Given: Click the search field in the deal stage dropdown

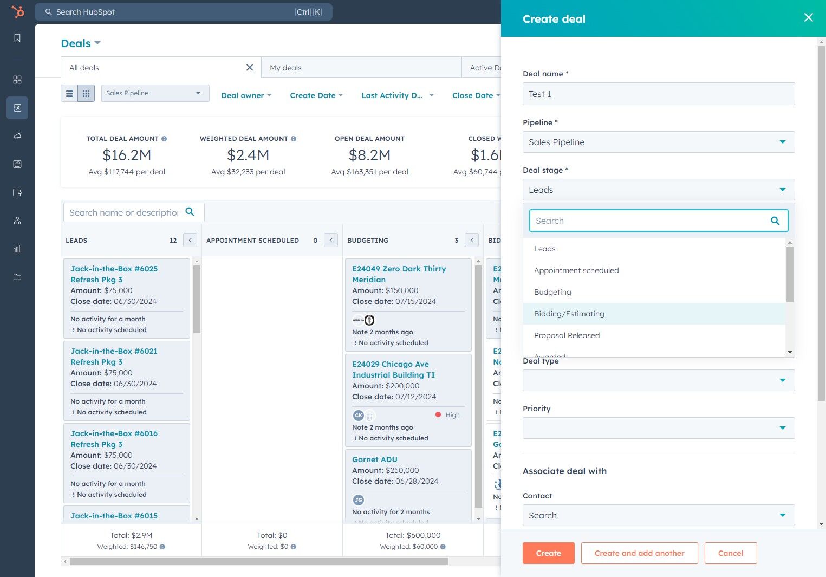Looking at the screenshot, I should coord(659,221).
